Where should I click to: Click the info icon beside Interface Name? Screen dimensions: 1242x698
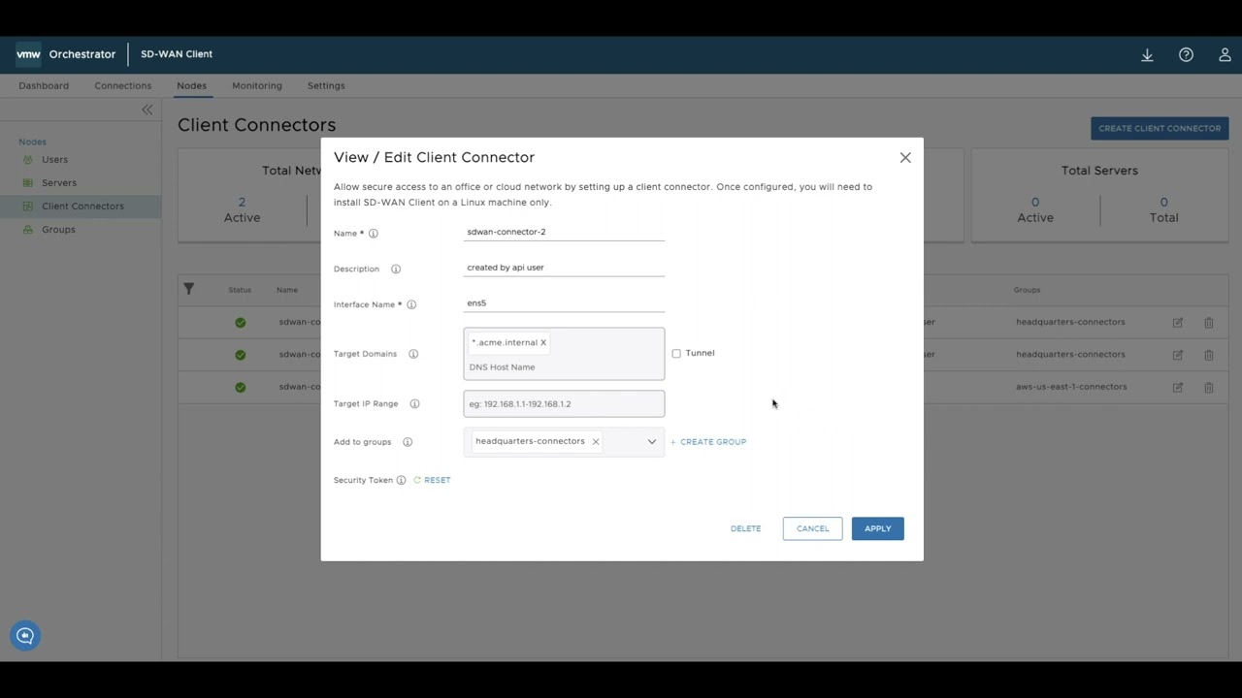pyautogui.click(x=411, y=304)
